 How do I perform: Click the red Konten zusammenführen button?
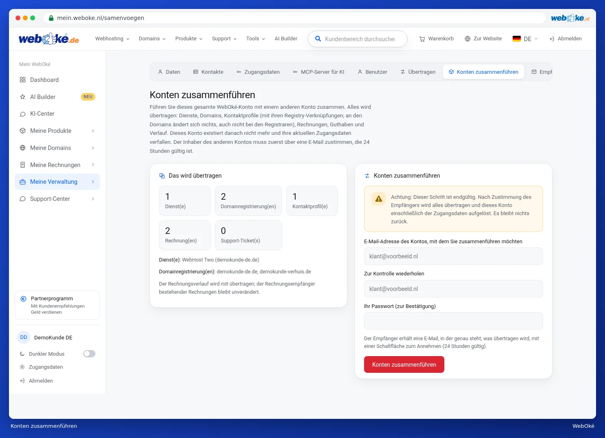click(404, 365)
